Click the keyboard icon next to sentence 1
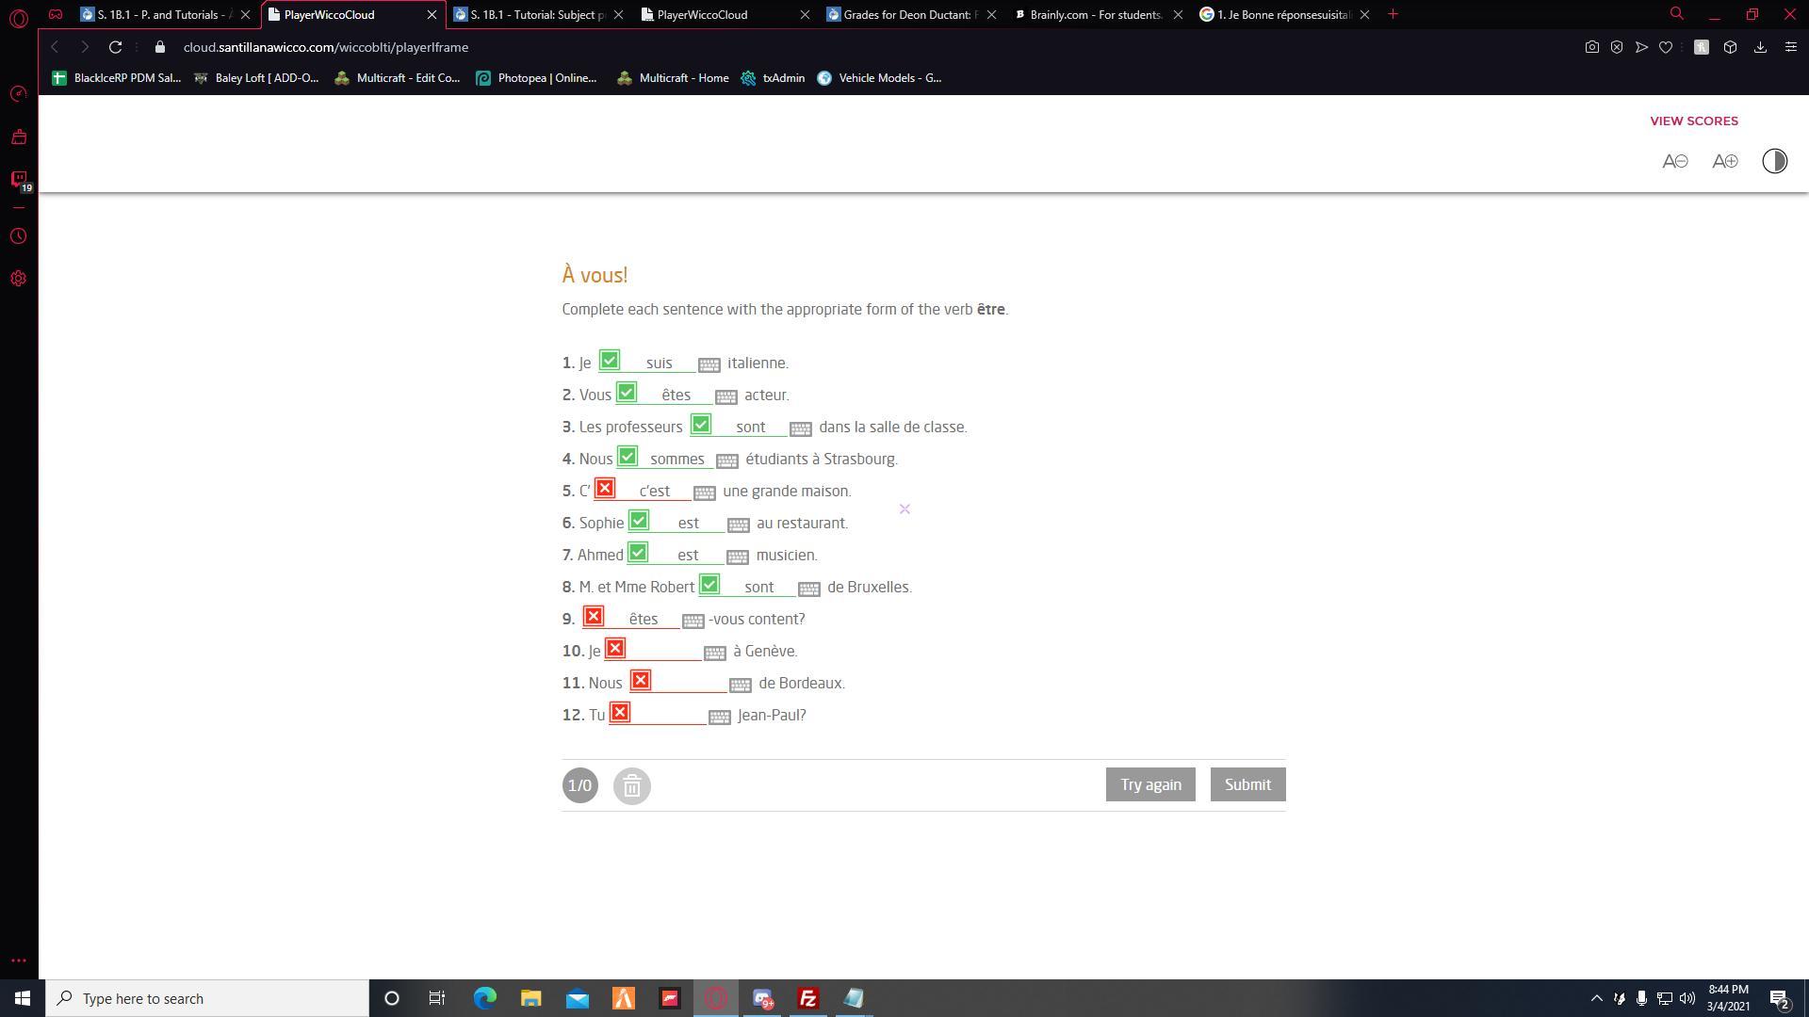 707,363
